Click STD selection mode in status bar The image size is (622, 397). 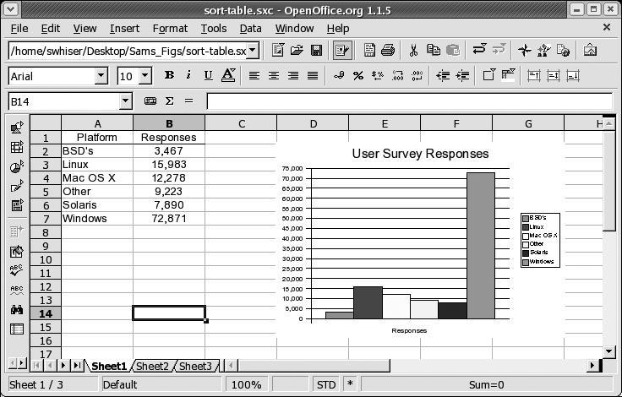[x=326, y=384]
